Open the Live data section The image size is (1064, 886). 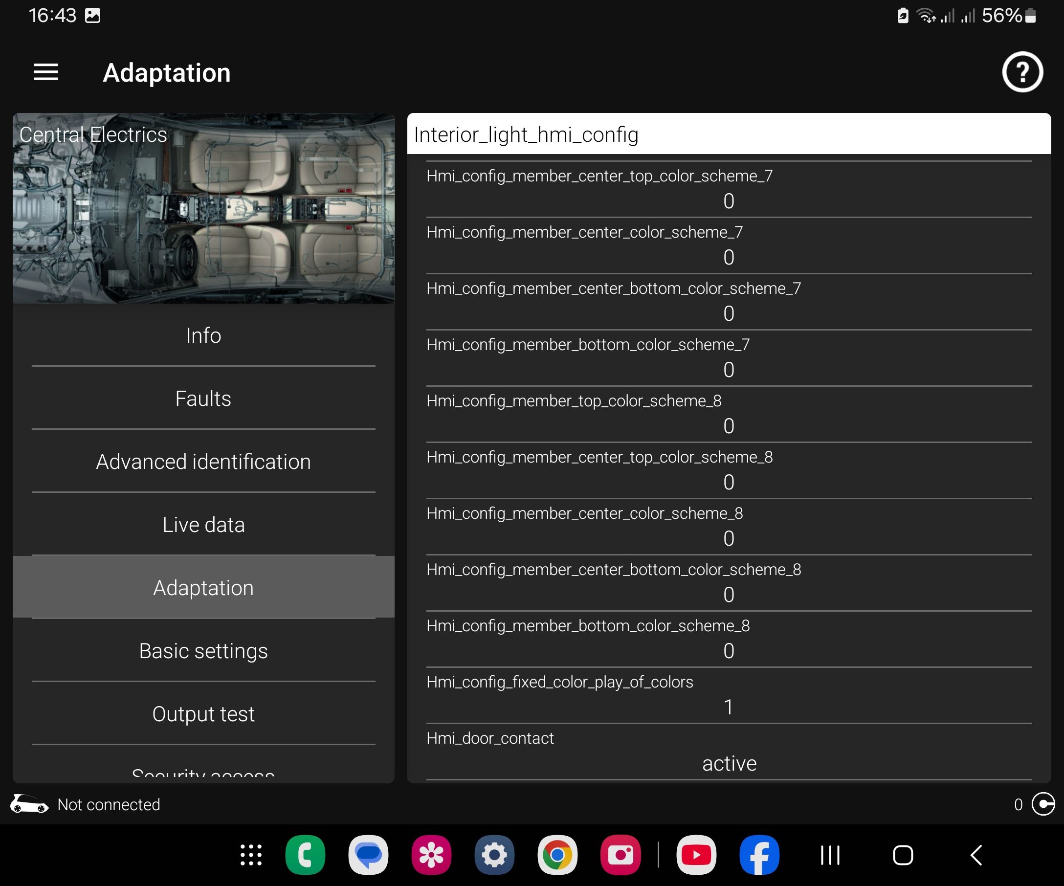click(203, 525)
